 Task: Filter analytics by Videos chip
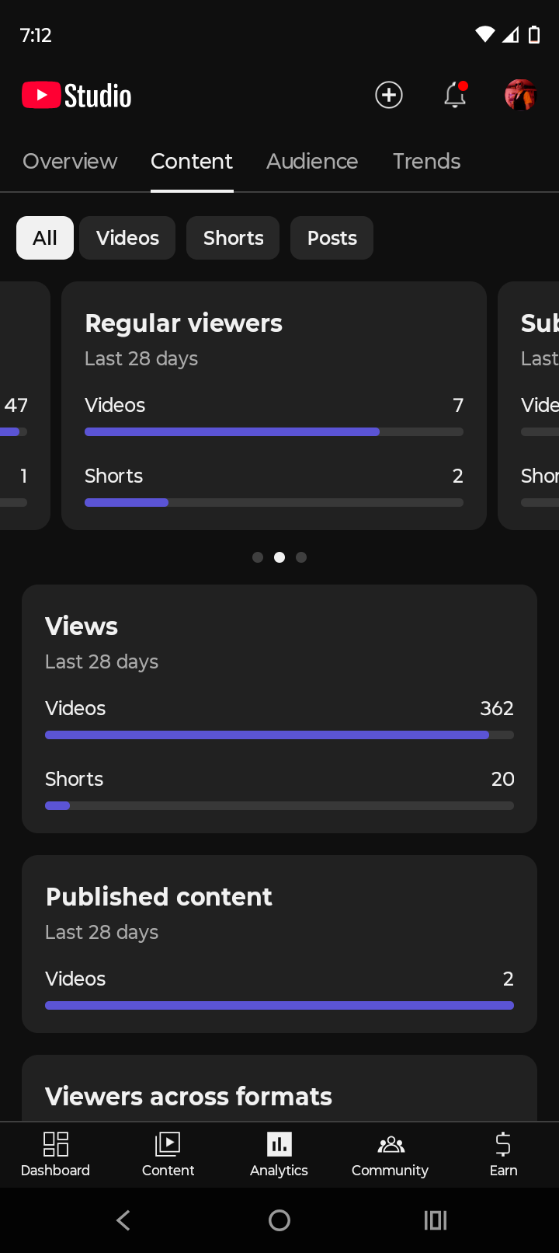click(x=127, y=238)
